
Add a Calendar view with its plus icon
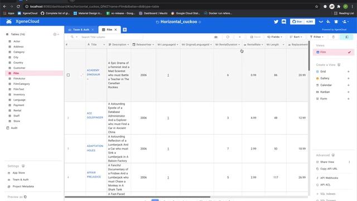[348, 85]
